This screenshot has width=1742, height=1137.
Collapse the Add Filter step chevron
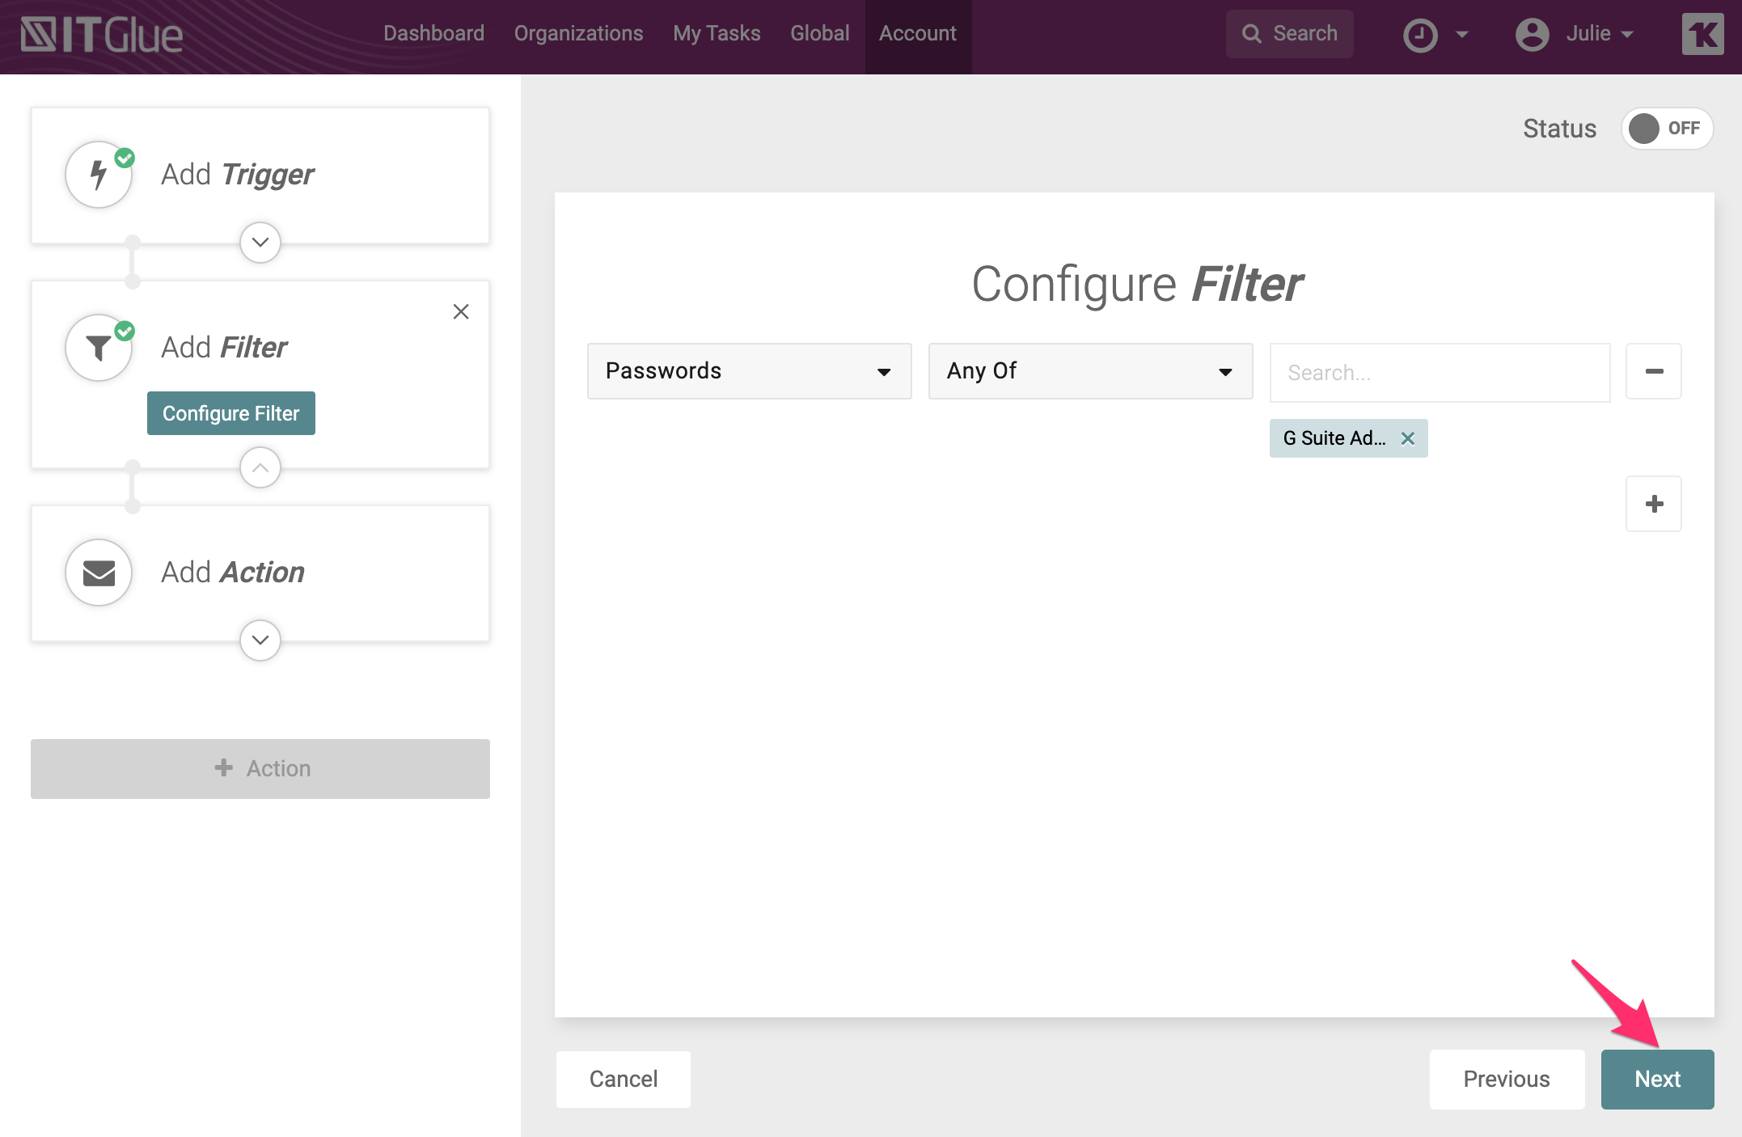[260, 467]
